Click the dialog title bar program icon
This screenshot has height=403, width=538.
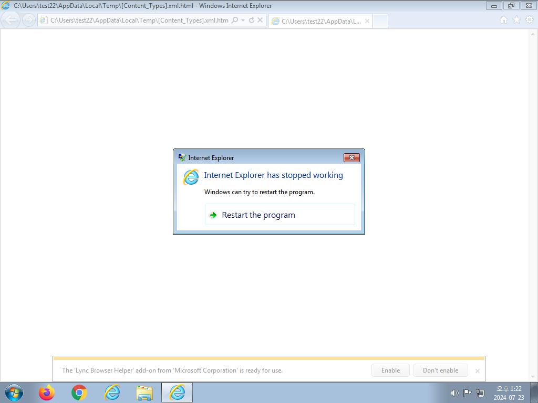182,157
